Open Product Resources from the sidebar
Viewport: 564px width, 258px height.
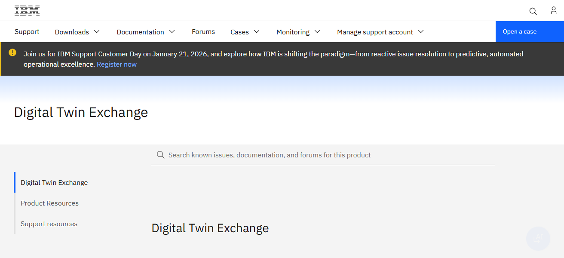49,203
